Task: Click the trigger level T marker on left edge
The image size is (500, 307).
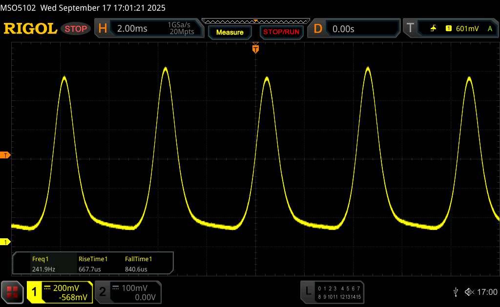Action: (6, 155)
